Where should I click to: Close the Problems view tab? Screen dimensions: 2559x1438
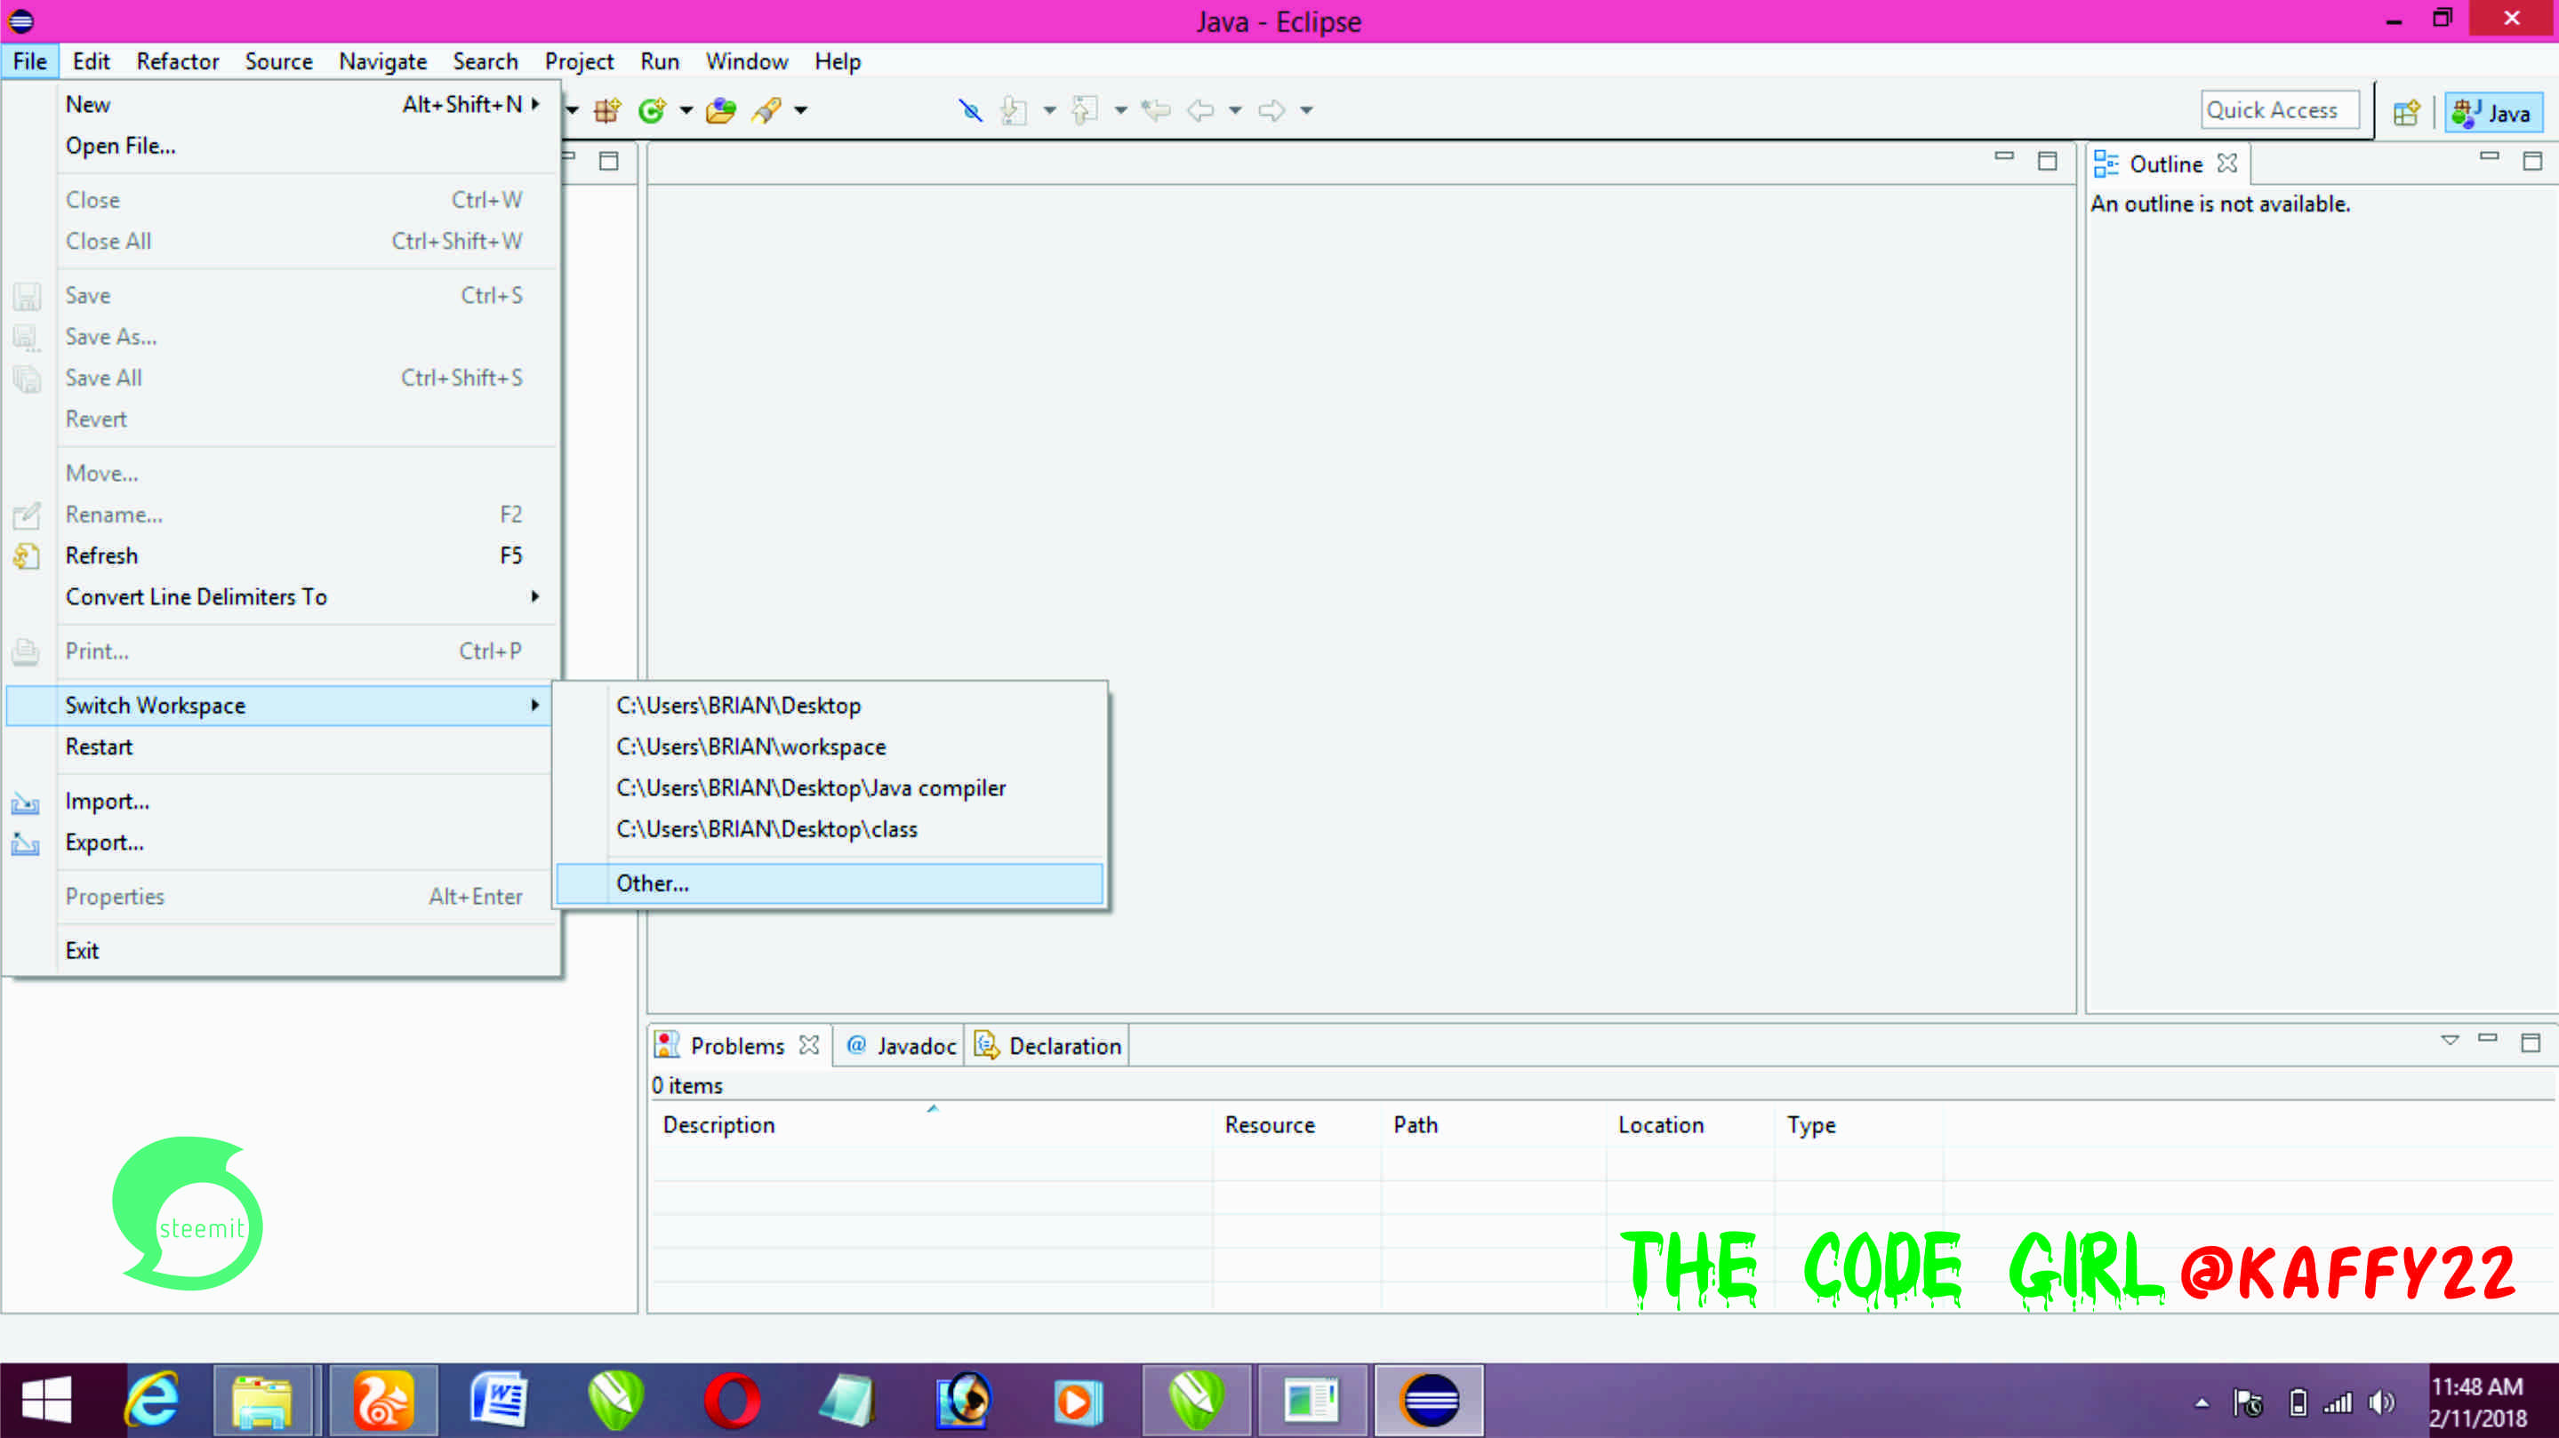808,1045
